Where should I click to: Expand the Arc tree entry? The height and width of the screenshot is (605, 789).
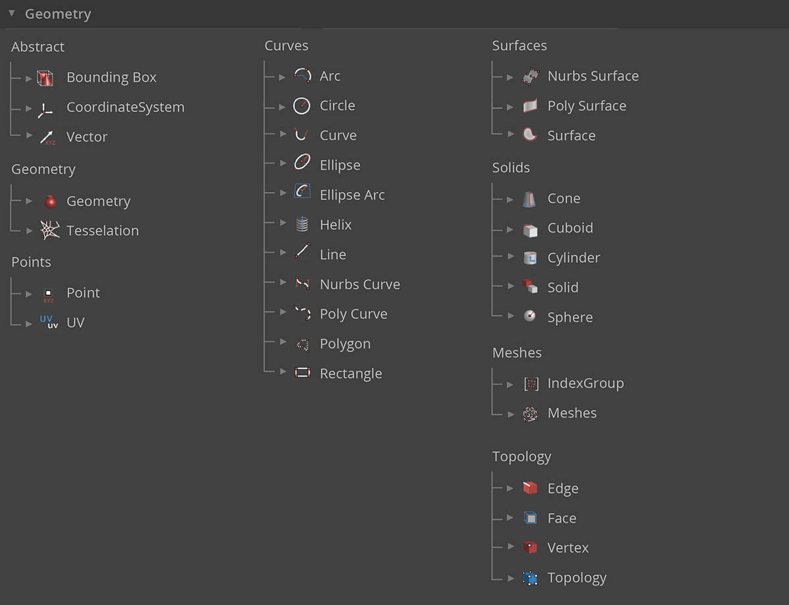283,76
